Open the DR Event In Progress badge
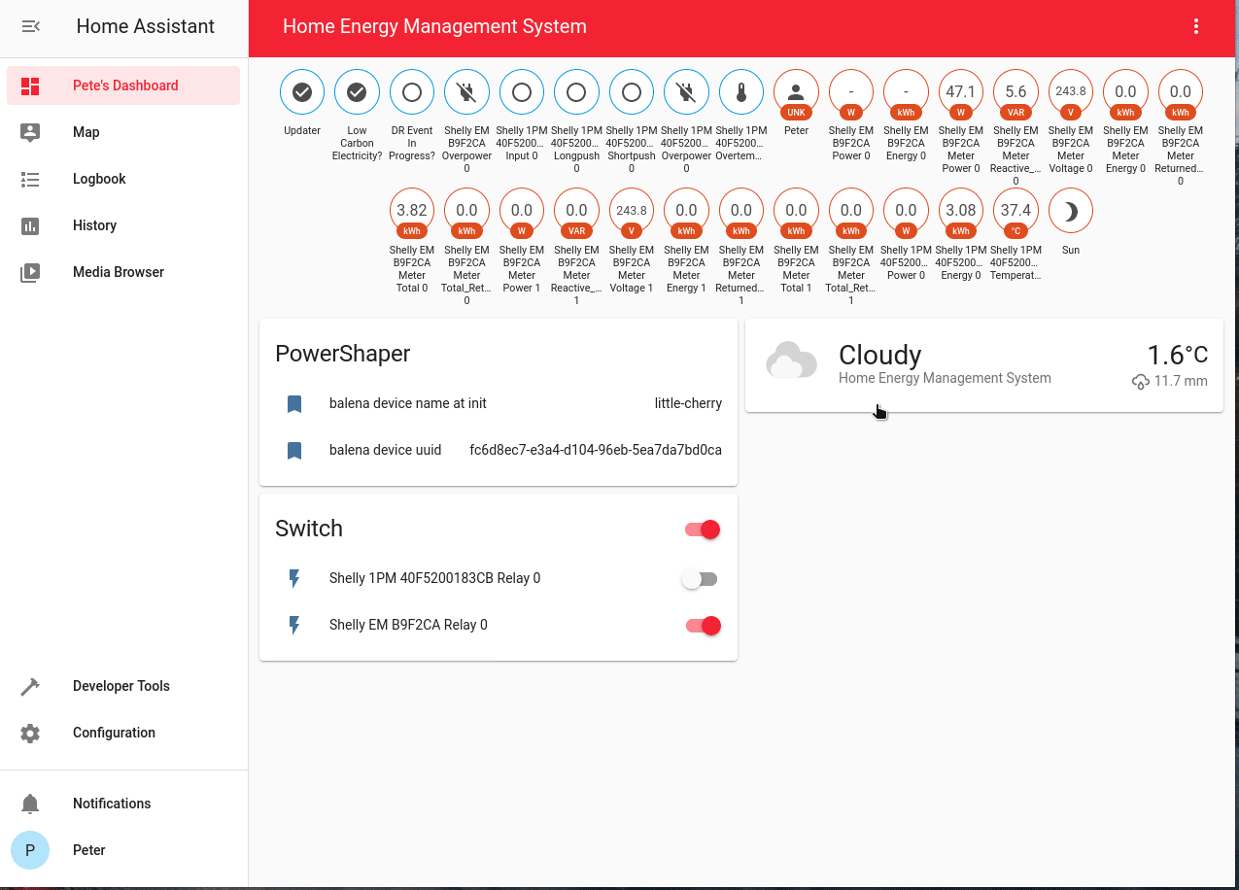 (x=412, y=92)
